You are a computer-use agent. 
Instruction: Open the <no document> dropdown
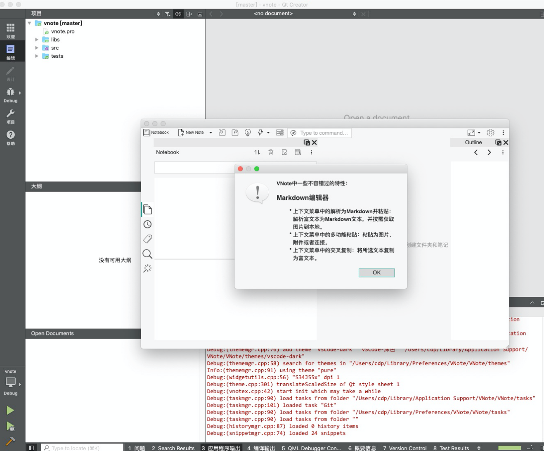pyautogui.click(x=305, y=14)
